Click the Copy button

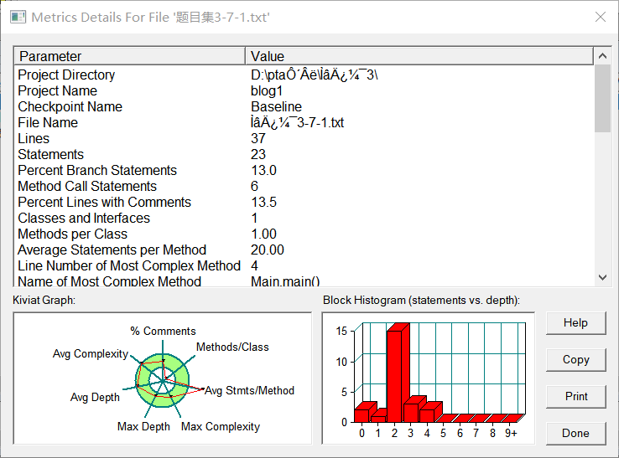click(575, 359)
